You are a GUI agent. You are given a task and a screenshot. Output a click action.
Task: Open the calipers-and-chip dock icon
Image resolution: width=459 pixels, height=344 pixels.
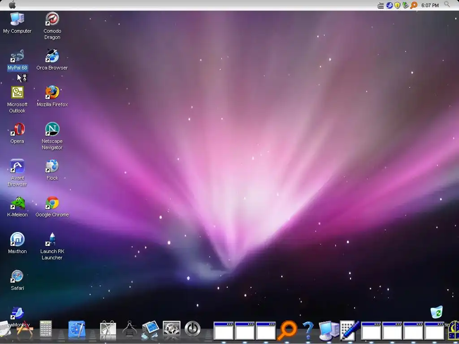pyautogui.click(x=130, y=329)
